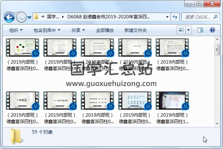Click 全部播放 in the toolbar
The image size is (223, 149).
[x=105, y=30]
